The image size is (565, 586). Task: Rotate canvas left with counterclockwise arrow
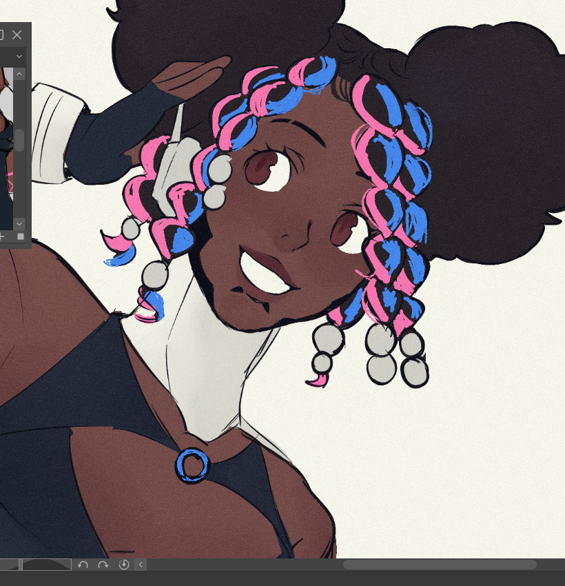coord(83,565)
